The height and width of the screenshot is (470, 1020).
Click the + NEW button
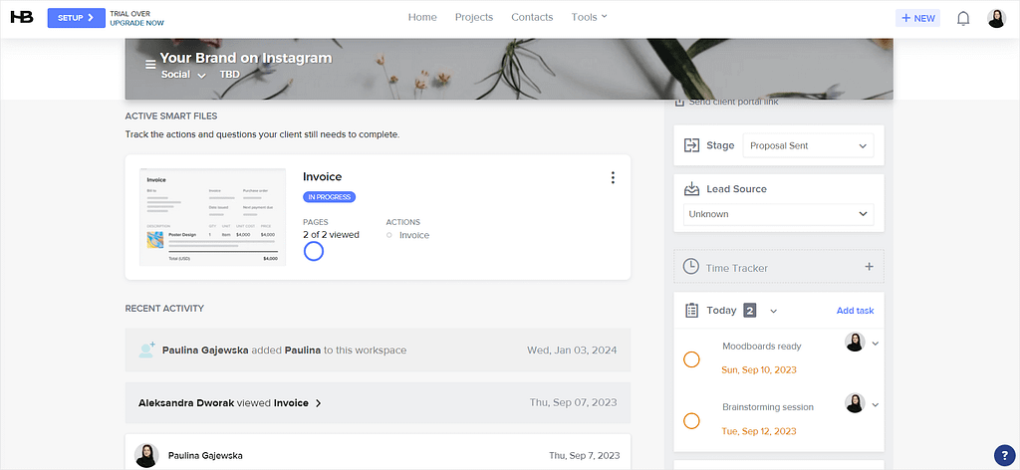pos(917,18)
